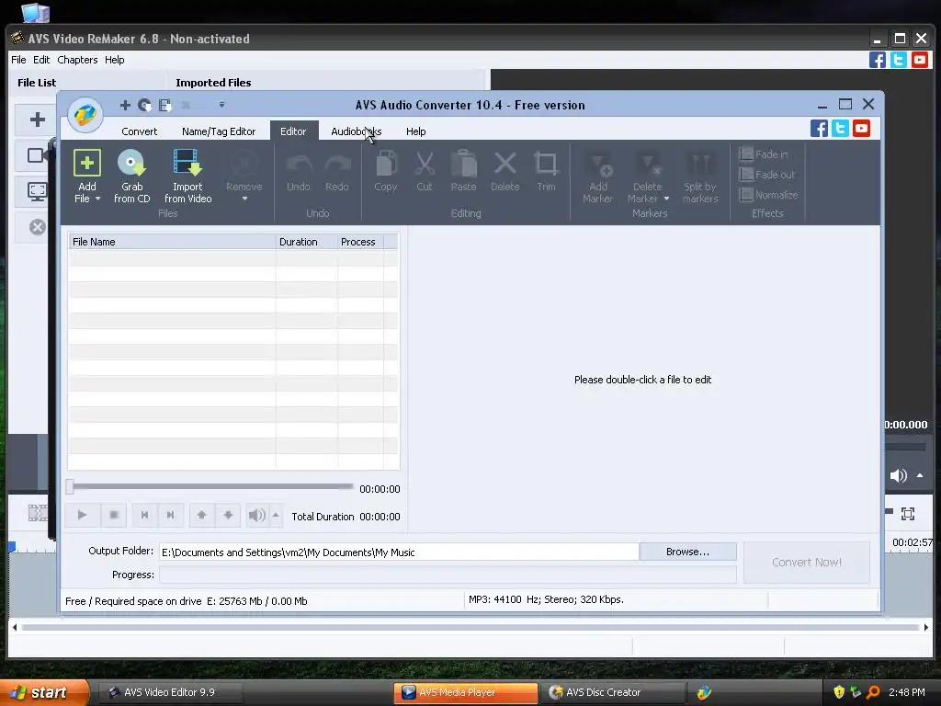
Task: Expand Video ReMaker volume arrow
Action: (919, 475)
